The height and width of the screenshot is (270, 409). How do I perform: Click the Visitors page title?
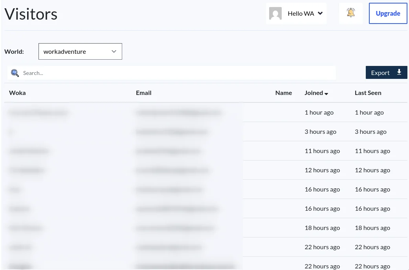click(31, 14)
